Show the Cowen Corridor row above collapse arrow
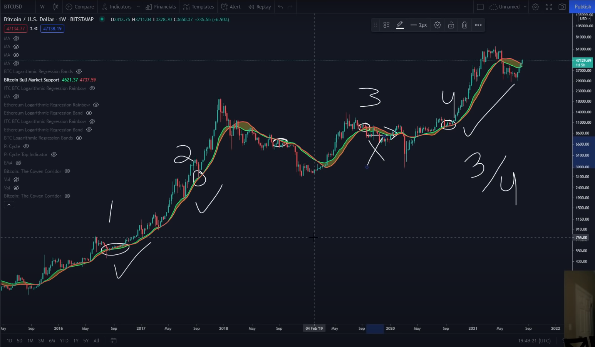Image resolution: width=595 pixels, height=347 pixels. coord(67,196)
